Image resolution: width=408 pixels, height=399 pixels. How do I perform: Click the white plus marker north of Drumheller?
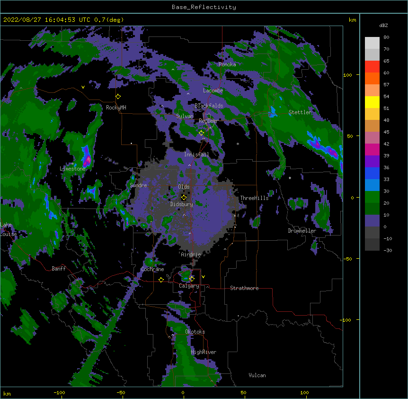pos(290,178)
